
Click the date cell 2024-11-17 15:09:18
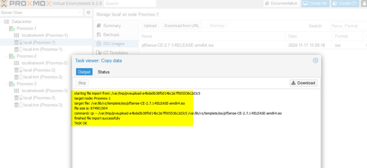[x=307, y=45]
